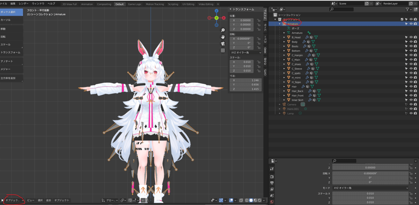
Task: Click the render camera icon on Boots row
Action: pos(416,46)
